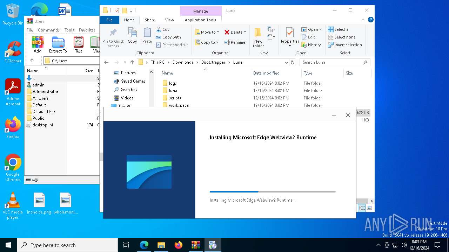Select Saved Games in navigation pane
Image resolution: width=449 pixels, height=252 pixels.
133,81
